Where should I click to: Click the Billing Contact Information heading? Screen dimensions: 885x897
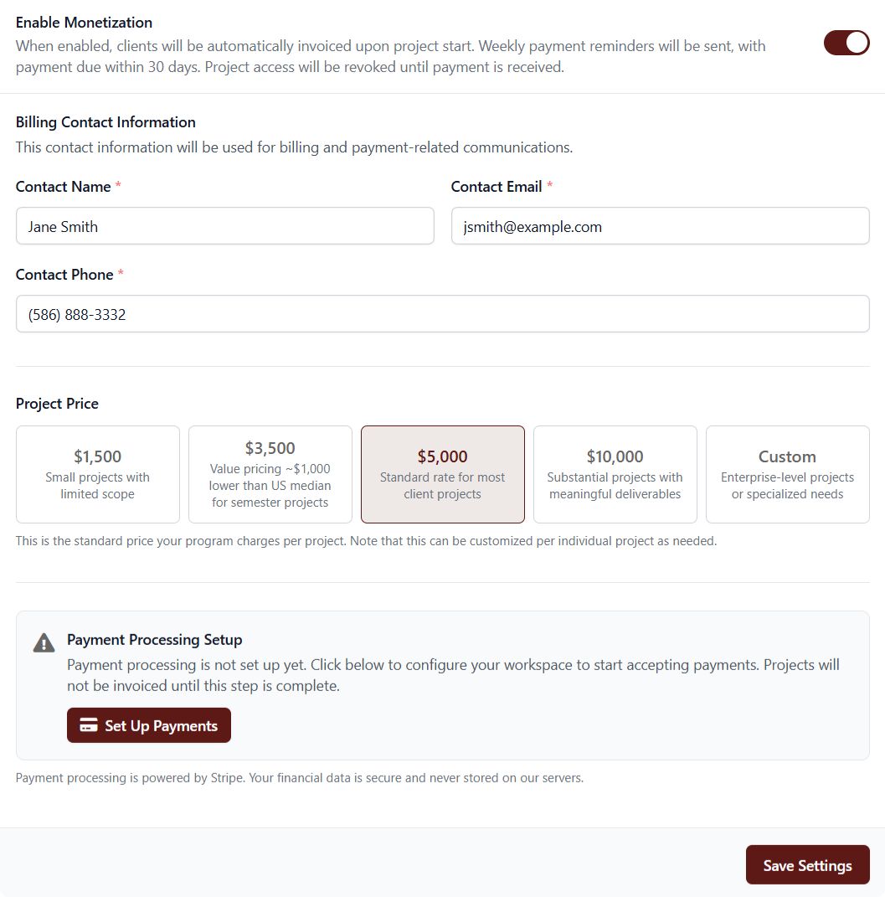click(105, 121)
